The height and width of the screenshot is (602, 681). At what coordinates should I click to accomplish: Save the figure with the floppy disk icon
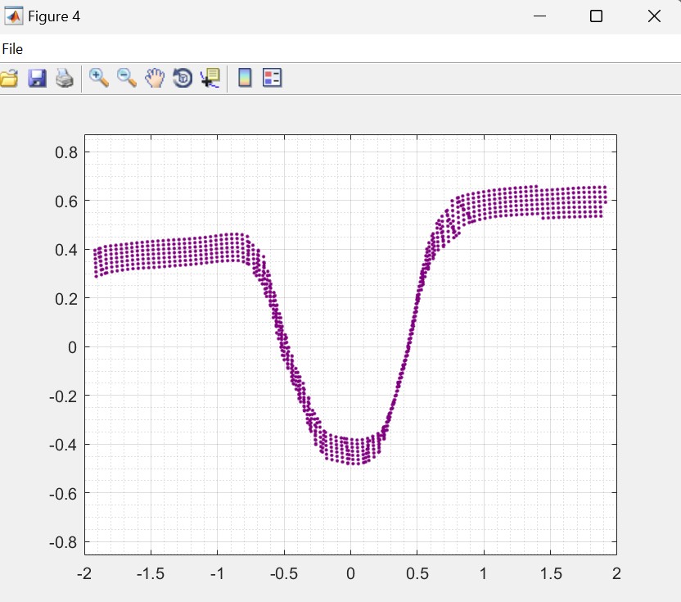point(37,79)
